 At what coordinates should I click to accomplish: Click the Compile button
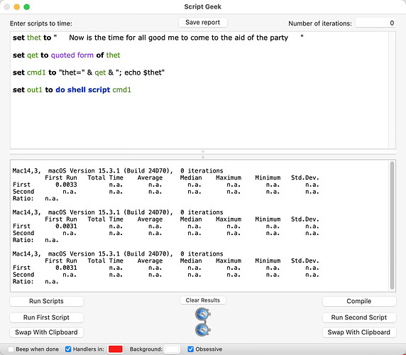(359, 301)
